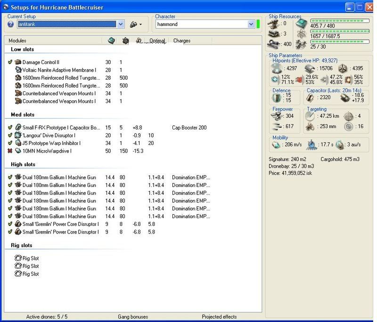The image size is (377, 322).
Task: Click the first empty Rig Slot icon
Action: pyautogui.click(x=18, y=258)
